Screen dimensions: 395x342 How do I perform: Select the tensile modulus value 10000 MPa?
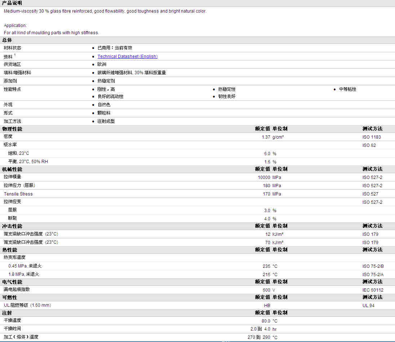(269, 177)
